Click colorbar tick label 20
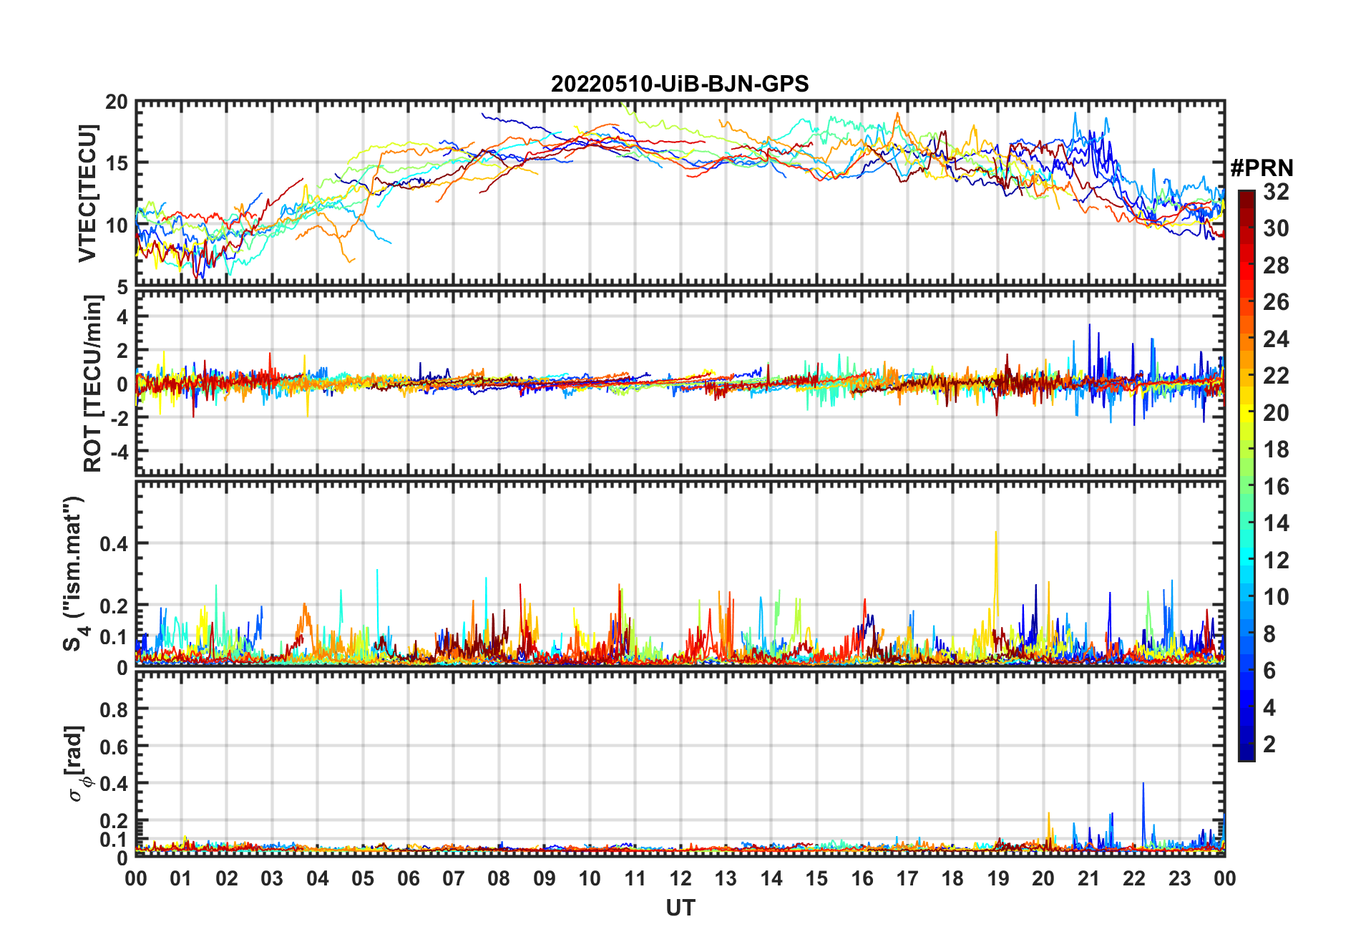Image resolution: width=1361 pixels, height=952 pixels. click(x=1276, y=413)
